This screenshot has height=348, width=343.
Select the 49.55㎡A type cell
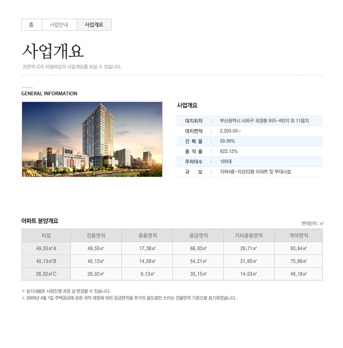pos(46,248)
